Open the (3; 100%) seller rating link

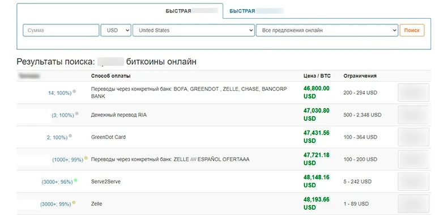[x=63, y=115]
